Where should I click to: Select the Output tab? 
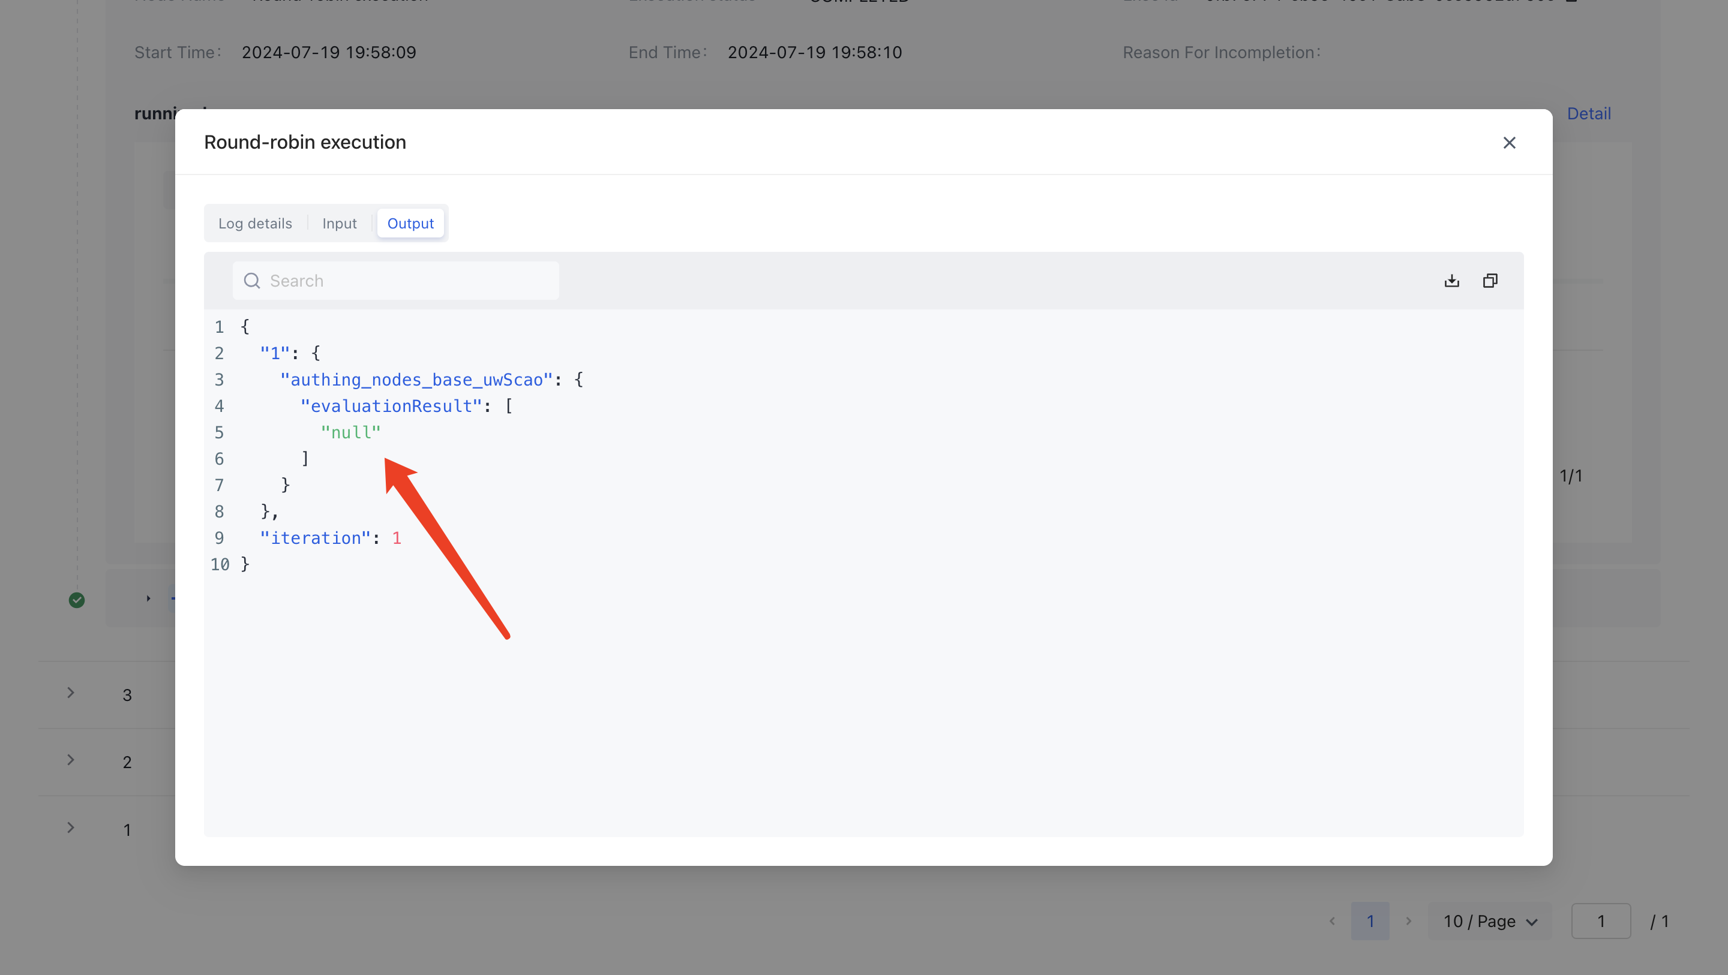coord(410,223)
